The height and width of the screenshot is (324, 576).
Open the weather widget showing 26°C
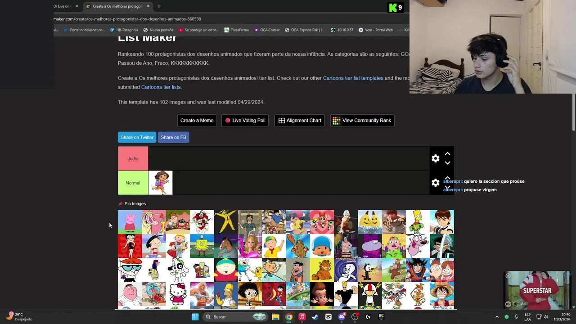[x=19, y=317]
